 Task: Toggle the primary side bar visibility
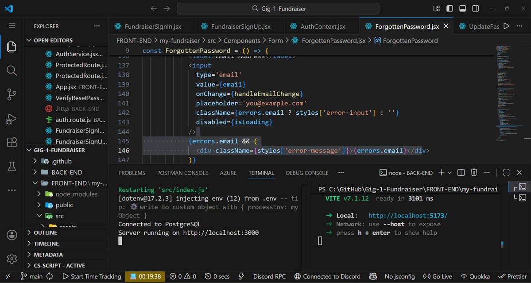tap(450, 8)
